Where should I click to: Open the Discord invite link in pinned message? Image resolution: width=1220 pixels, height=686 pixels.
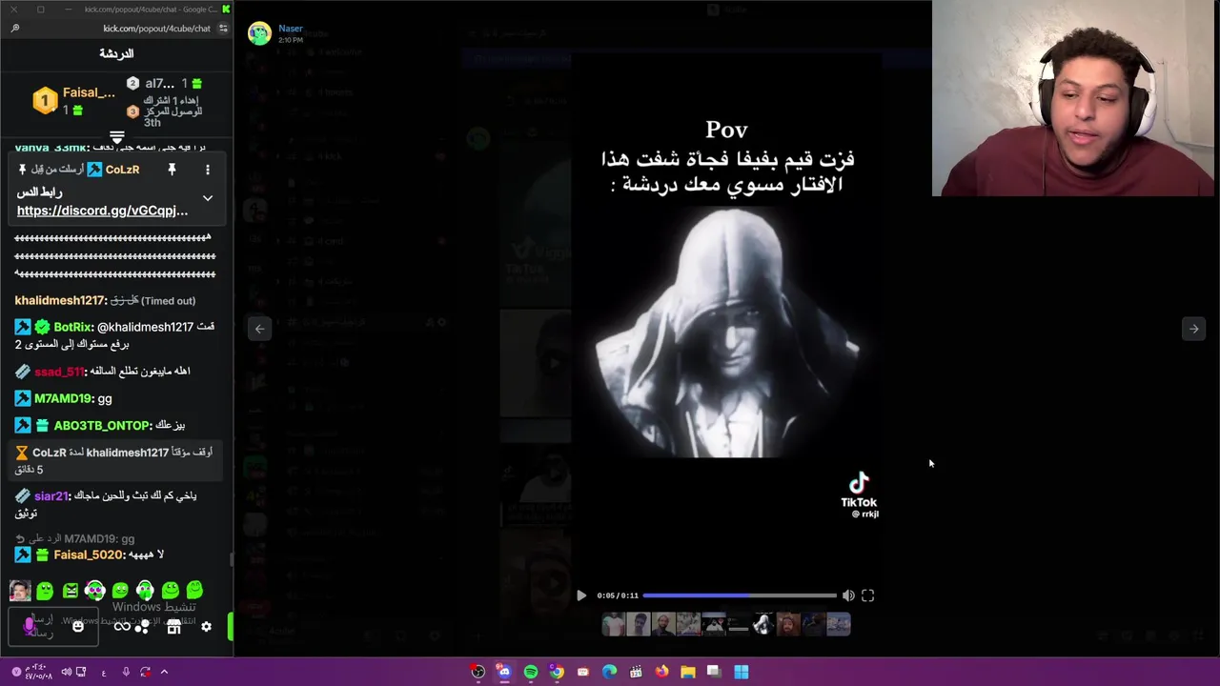click(102, 211)
